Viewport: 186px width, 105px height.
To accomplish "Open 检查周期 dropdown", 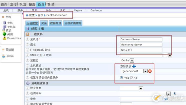I will coord(141,88).
